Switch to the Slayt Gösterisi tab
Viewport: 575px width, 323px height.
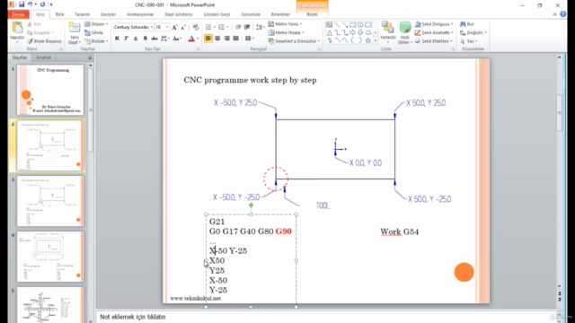click(179, 14)
